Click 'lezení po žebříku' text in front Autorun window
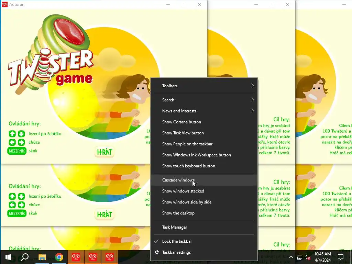 (45, 134)
